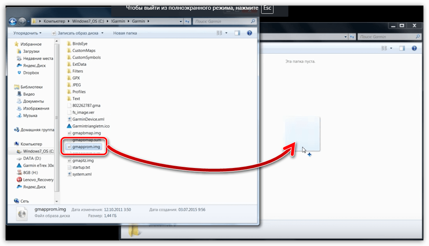Select the Библиотеки sidebar group
429x246 pixels.
tap(28, 87)
